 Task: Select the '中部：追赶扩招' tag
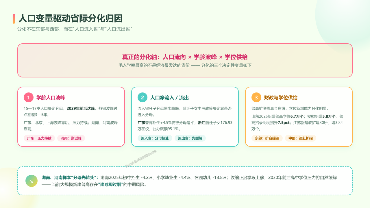(x=301, y=138)
